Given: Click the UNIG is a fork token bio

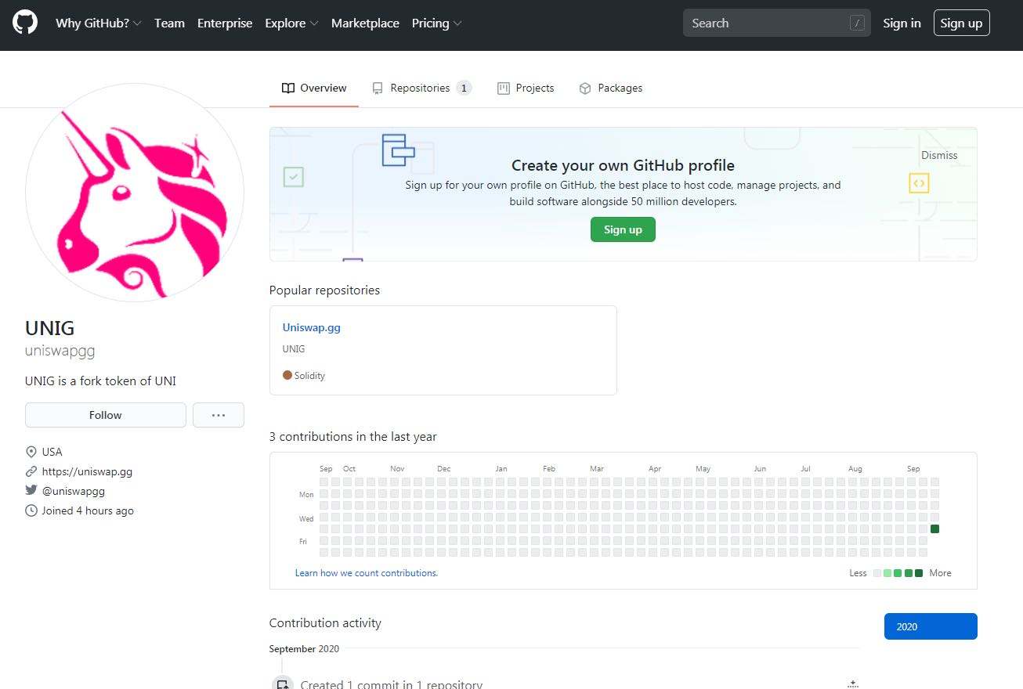Looking at the screenshot, I should tap(101, 381).
